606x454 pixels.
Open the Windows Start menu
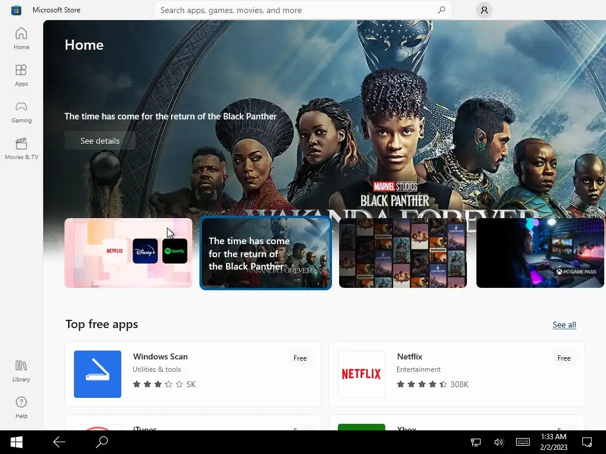coord(16,442)
